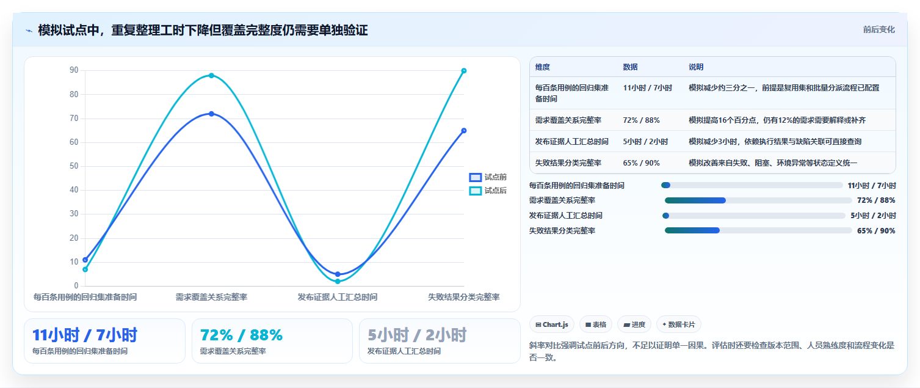
Task: Click the 试点后 cyan legend color box
Action: click(x=476, y=191)
